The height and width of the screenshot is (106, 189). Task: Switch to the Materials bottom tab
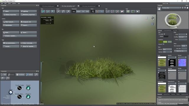point(159,95)
